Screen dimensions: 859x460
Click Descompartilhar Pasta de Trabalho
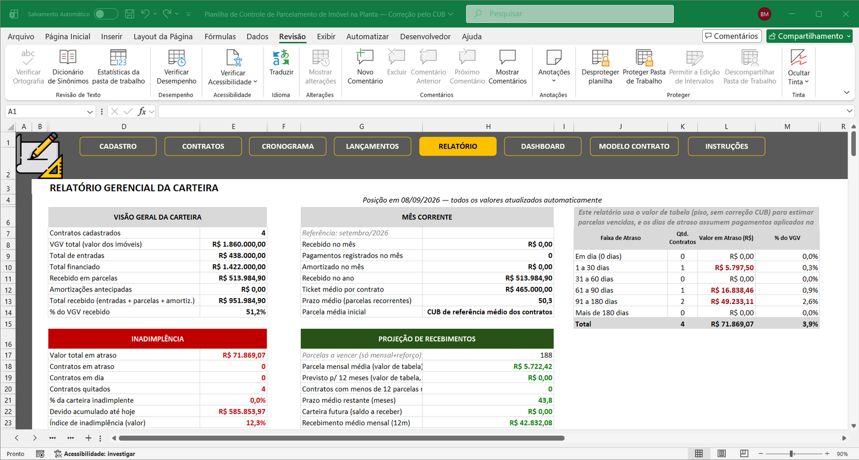click(749, 66)
